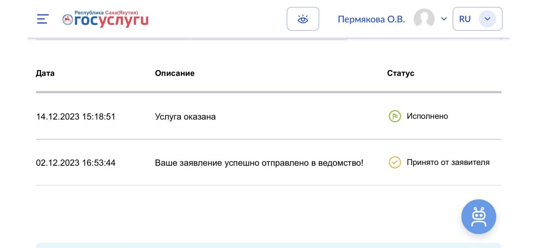This screenshot has height=248, width=537.
Task: Open the chatbot robot assistant
Action: [479, 217]
